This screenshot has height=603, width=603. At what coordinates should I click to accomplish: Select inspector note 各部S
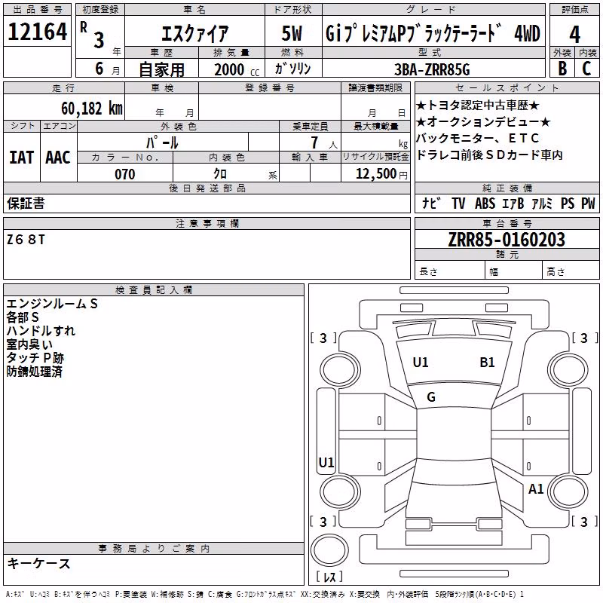click(x=23, y=317)
